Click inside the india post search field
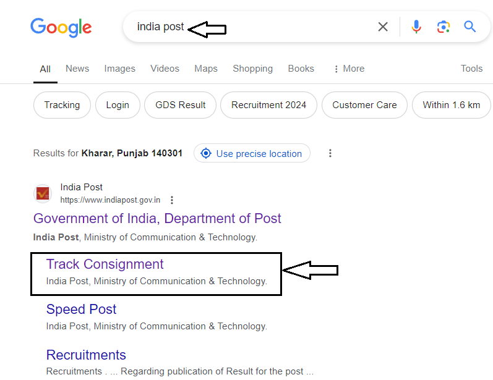 coord(252,27)
